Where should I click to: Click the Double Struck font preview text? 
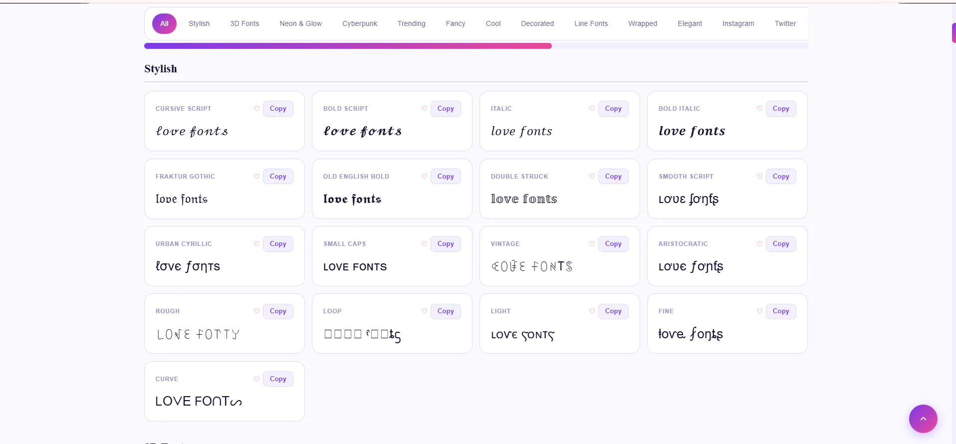click(524, 199)
